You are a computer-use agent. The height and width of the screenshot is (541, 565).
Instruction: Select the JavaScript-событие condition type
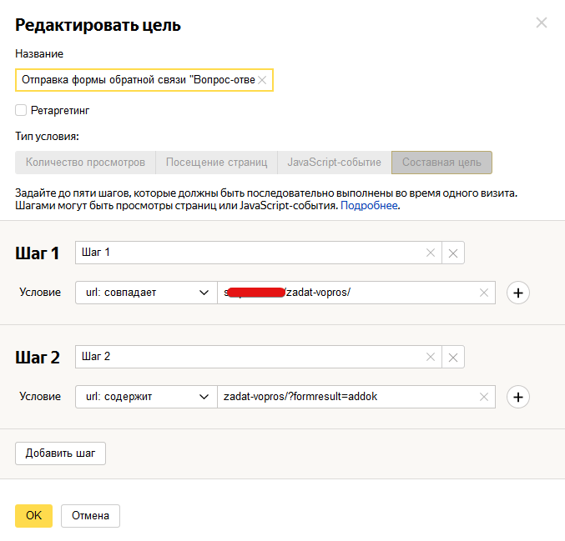click(x=334, y=163)
